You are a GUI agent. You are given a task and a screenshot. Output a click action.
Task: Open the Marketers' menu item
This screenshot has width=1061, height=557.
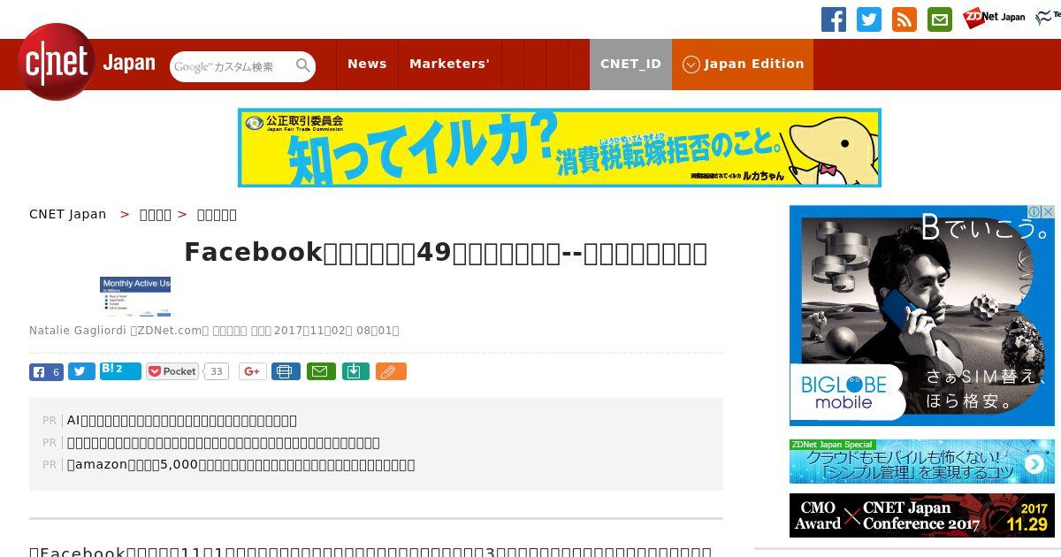coord(449,64)
